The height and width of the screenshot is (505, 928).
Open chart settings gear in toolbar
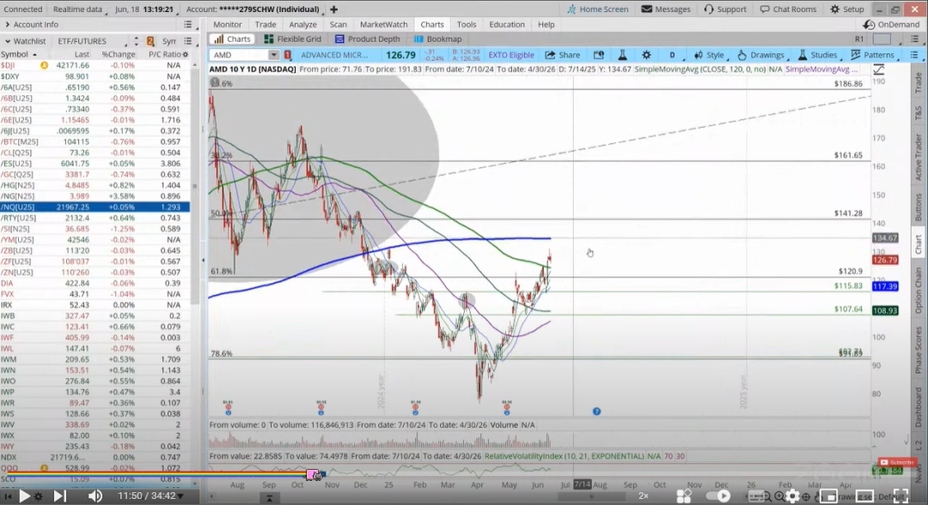[x=646, y=55]
